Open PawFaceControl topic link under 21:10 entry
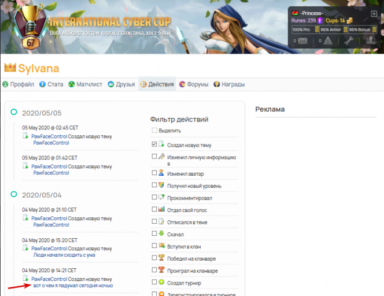This screenshot has width=384, height=296. (x=51, y=225)
